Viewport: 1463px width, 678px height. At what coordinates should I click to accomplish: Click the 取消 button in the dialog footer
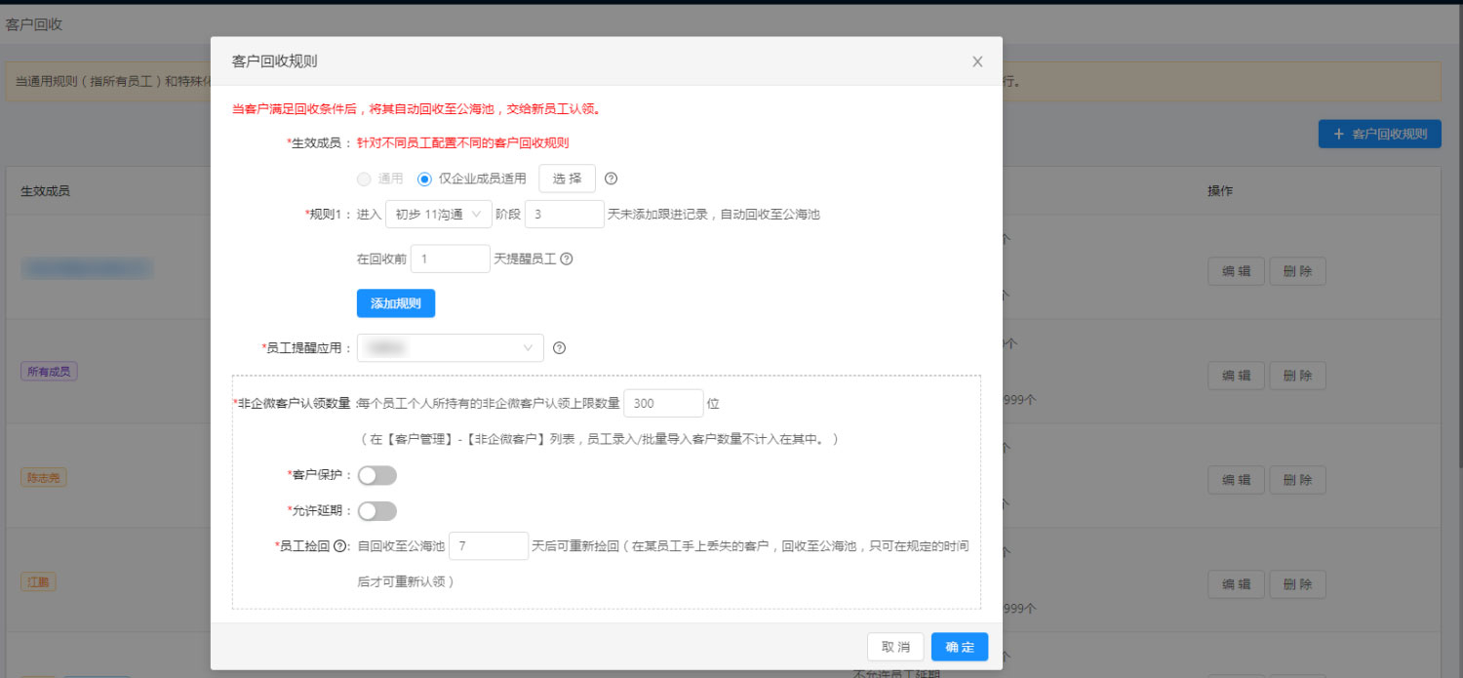(x=895, y=647)
